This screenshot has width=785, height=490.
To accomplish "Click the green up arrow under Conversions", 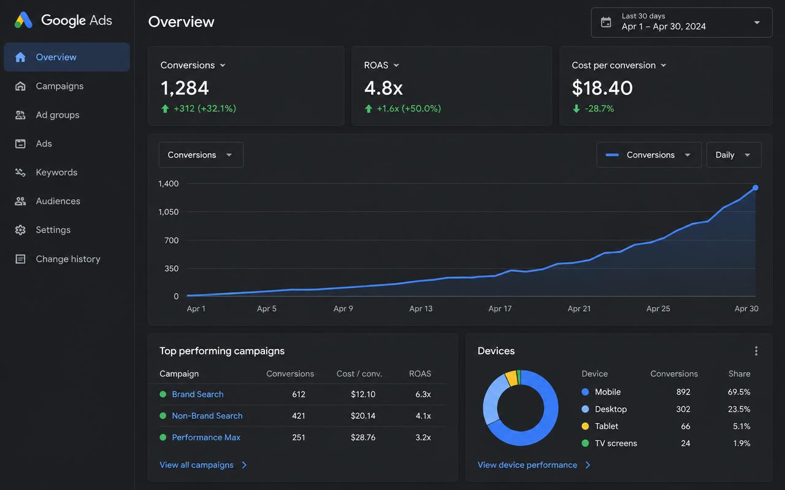I will pyautogui.click(x=165, y=108).
